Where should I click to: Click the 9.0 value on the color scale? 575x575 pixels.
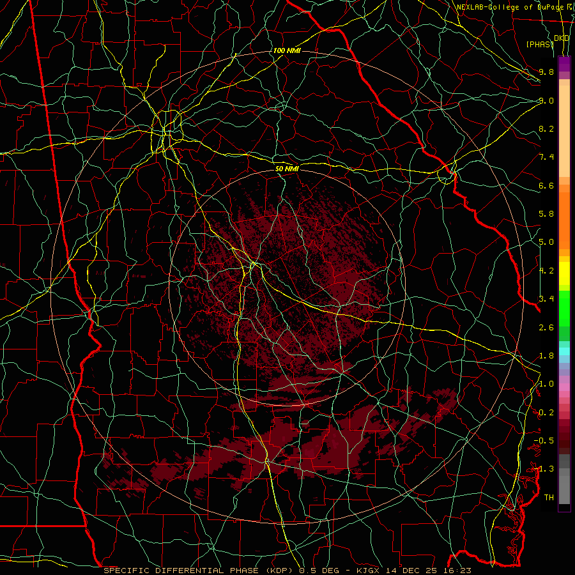point(546,100)
